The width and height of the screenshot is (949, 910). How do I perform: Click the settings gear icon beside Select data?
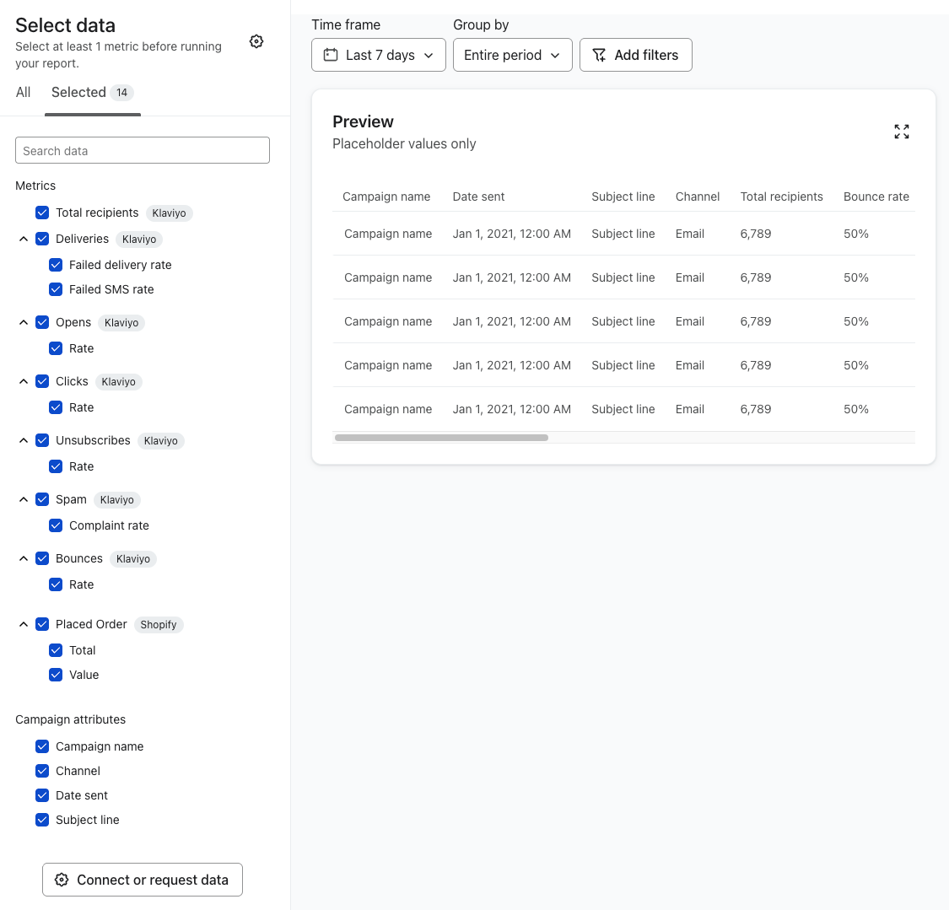256,41
